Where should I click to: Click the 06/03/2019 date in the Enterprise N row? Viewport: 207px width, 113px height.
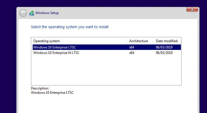click(x=164, y=53)
